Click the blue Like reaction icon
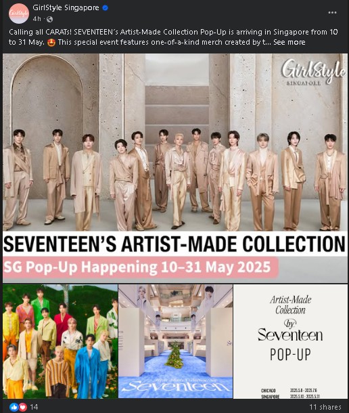Viewport: 349px width, 413px height. 14,407
